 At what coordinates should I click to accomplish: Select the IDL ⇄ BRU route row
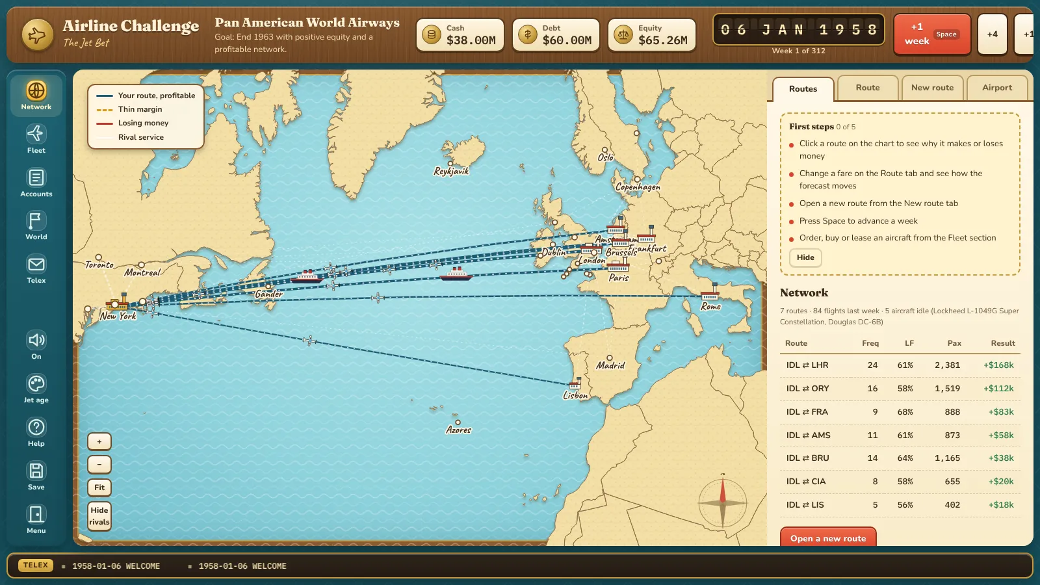click(x=900, y=458)
